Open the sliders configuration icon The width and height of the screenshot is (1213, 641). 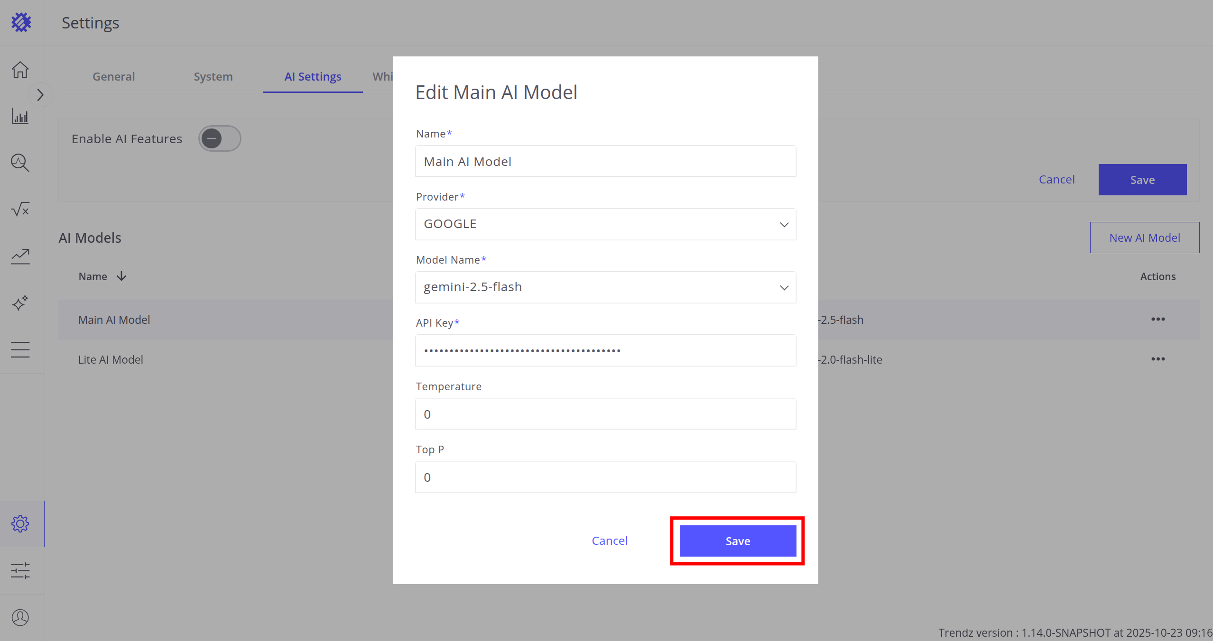click(x=20, y=570)
